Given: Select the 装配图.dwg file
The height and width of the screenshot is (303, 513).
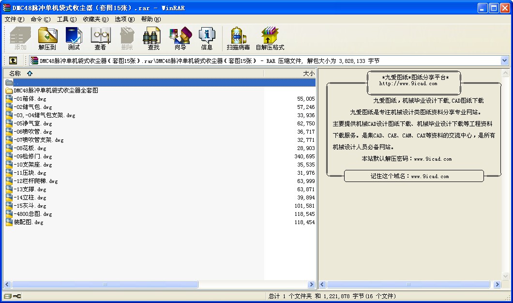Looking at the screenshot, I should (29, 222).
